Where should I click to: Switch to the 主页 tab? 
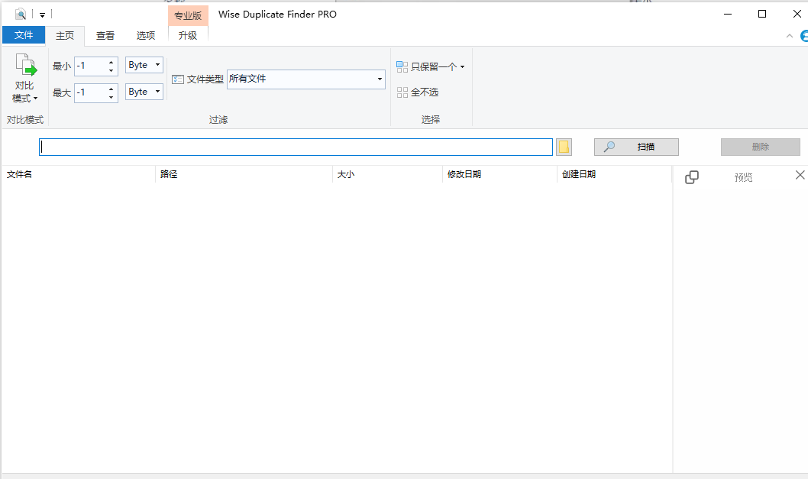click(x=65, y=36)
